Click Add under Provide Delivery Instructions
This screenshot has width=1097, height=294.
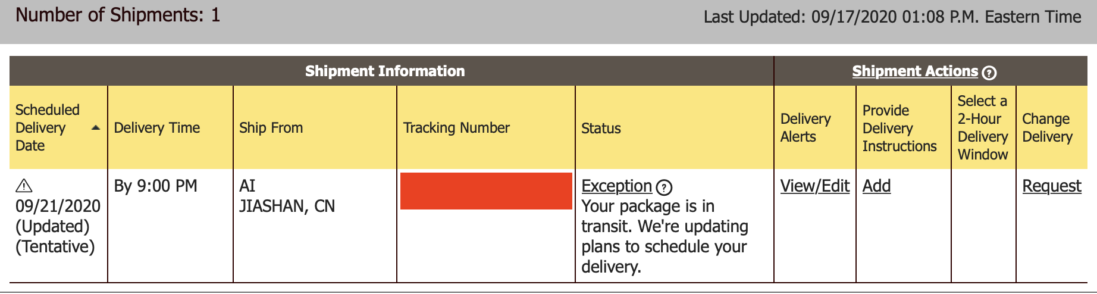876,186
